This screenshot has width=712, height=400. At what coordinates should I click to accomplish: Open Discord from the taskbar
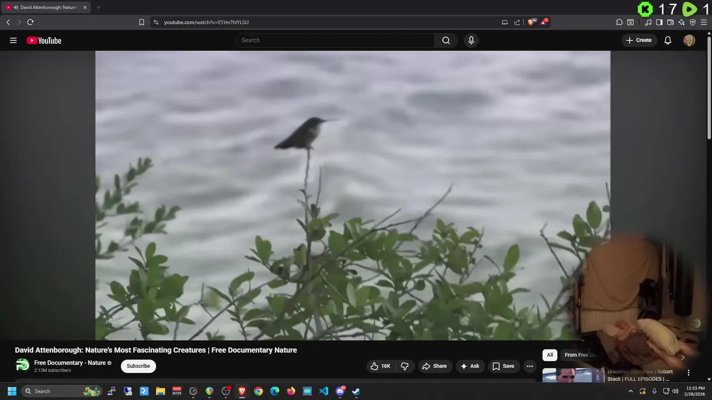[x=340, y=391]
